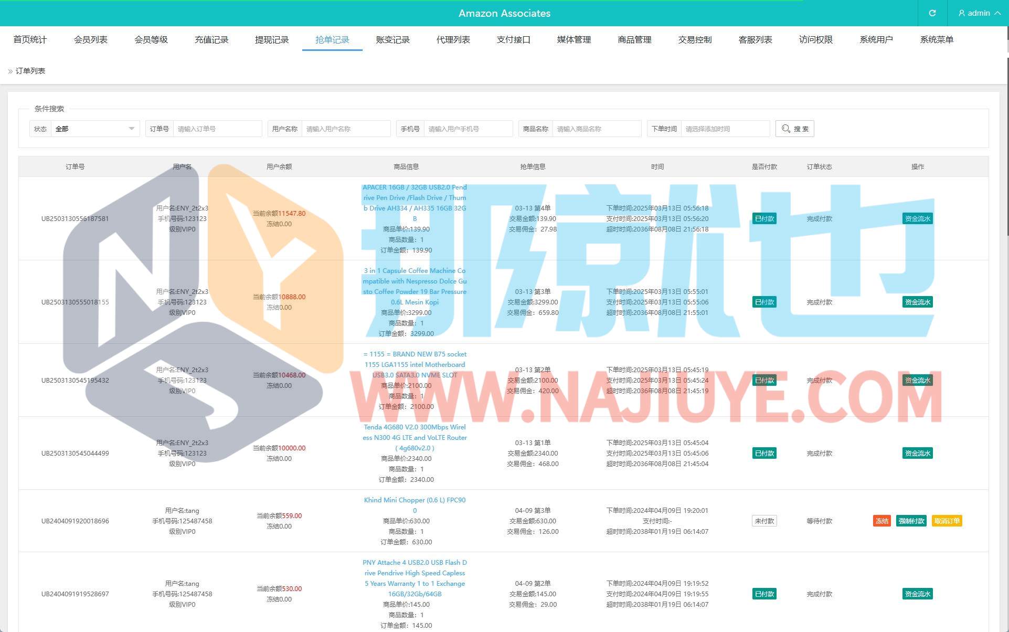Open the 下单时间 date picker field
This screenshot has width=1009, height=632.
(725, 129)
